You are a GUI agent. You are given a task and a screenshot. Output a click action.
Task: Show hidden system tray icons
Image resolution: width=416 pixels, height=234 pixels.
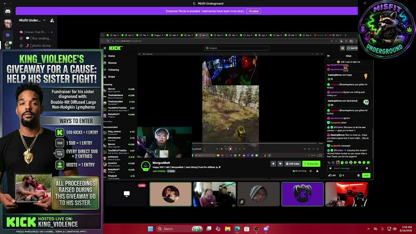tap(368, 229)
